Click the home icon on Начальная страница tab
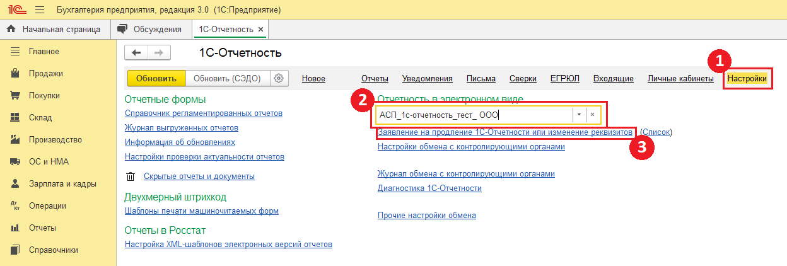The width and height of the screenshot is (787, 266). pos(11,29)
